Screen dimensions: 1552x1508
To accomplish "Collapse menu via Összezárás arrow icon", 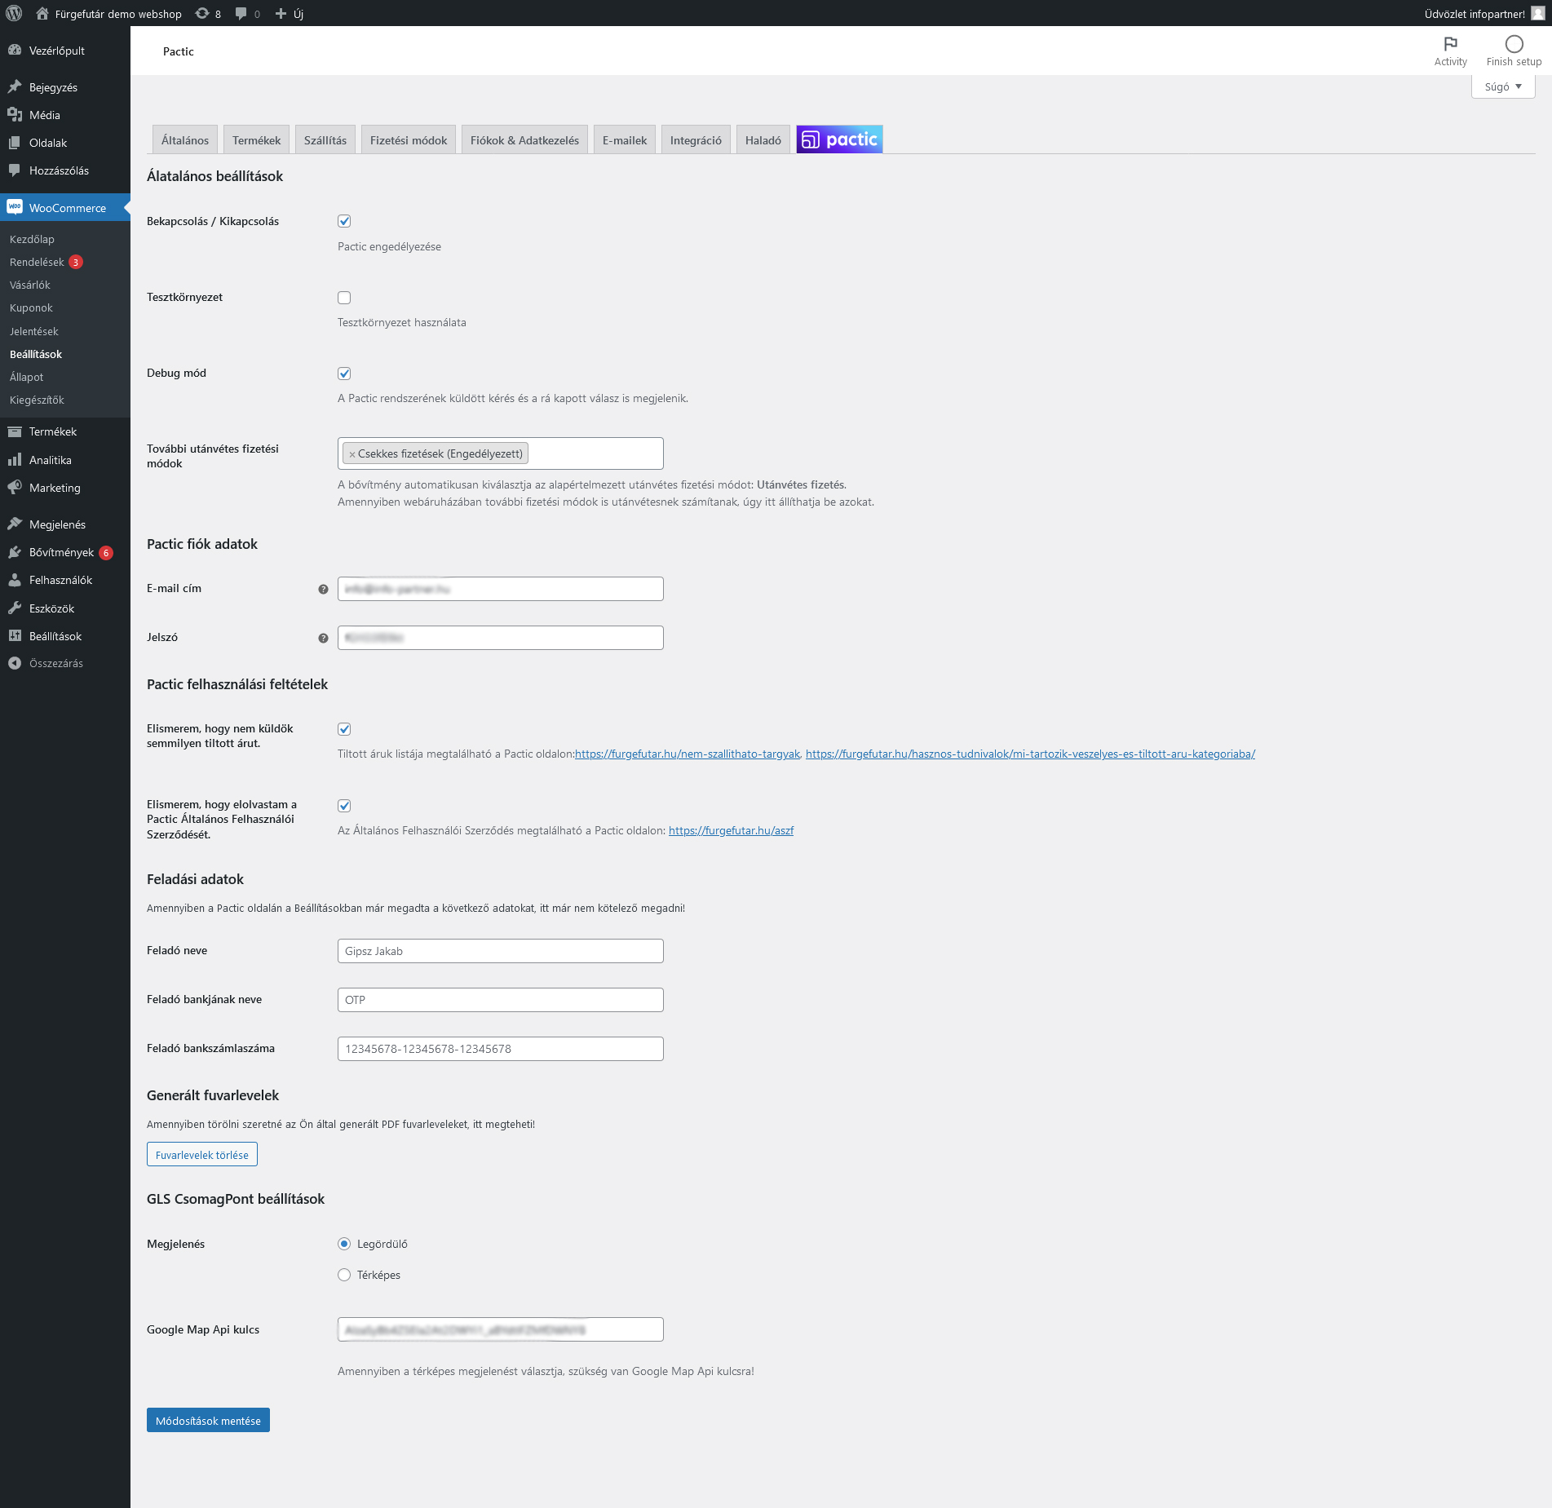I will pyautogui.click(x=15, y=663).
